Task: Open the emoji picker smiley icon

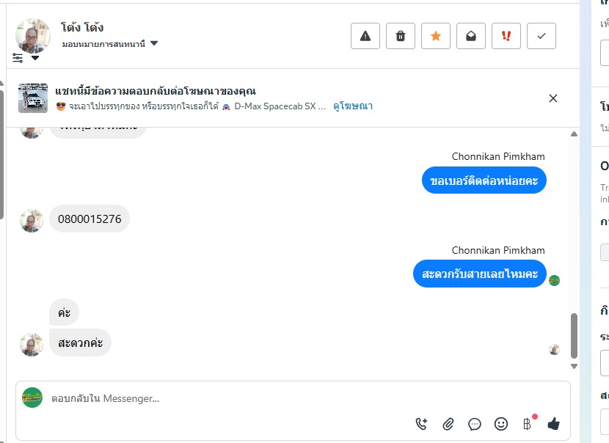Action: (501, 423)
